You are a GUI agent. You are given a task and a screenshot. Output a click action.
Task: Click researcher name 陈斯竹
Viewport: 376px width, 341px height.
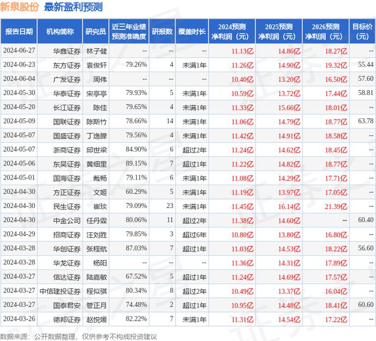[96, 122]
